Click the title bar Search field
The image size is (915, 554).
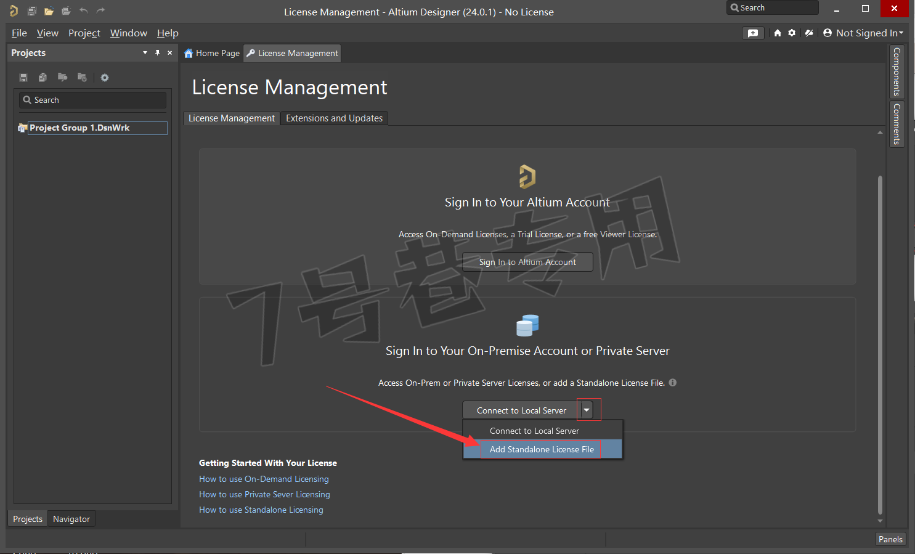773,7
